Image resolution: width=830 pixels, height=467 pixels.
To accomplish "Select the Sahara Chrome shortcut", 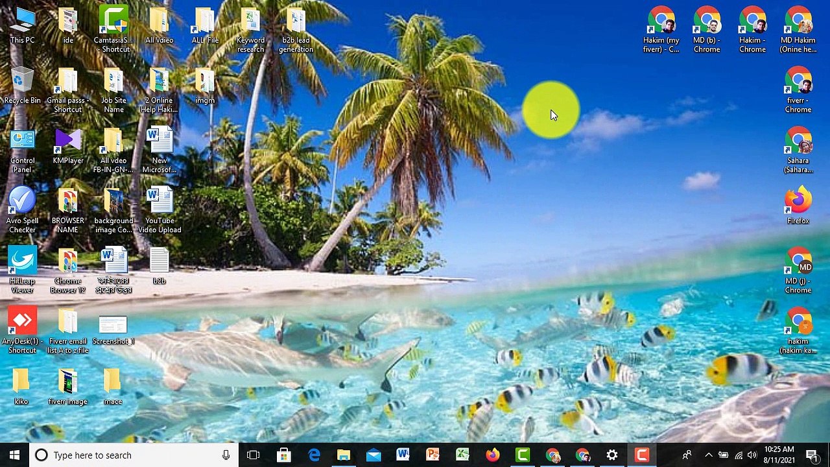I will point(798,151).
